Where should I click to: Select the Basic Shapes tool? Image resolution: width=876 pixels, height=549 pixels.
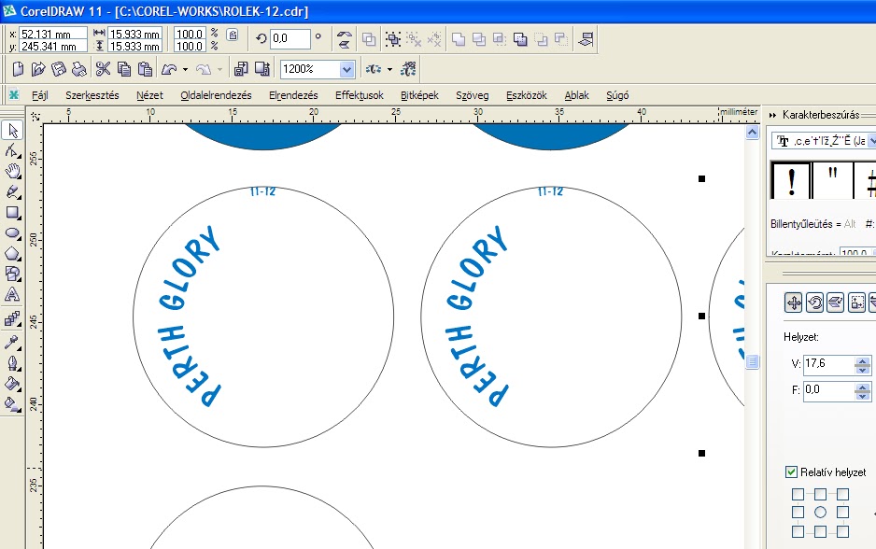[x=12, y=274]
